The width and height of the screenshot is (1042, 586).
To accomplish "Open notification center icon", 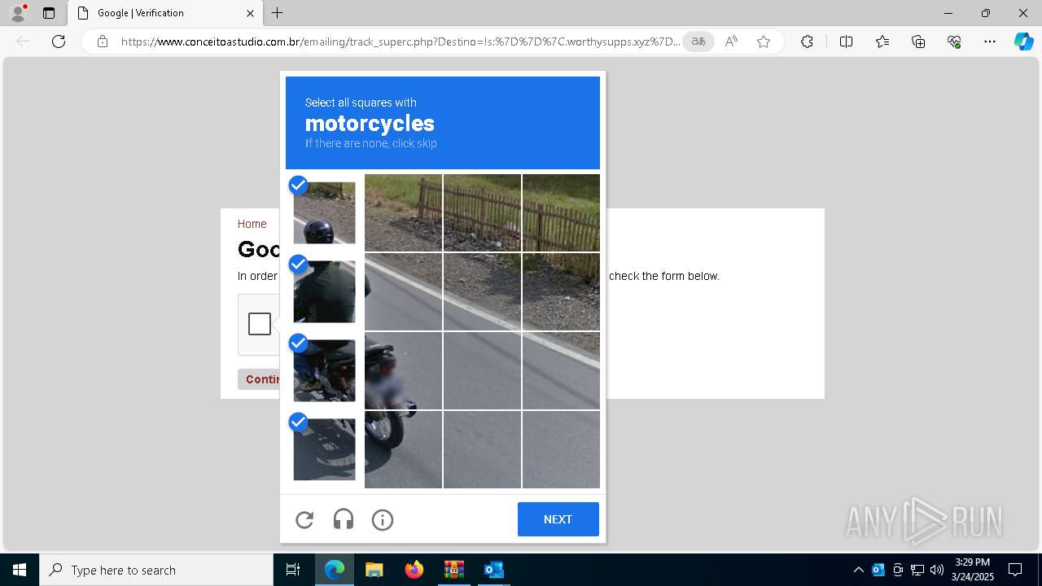I will (1015, 570).
